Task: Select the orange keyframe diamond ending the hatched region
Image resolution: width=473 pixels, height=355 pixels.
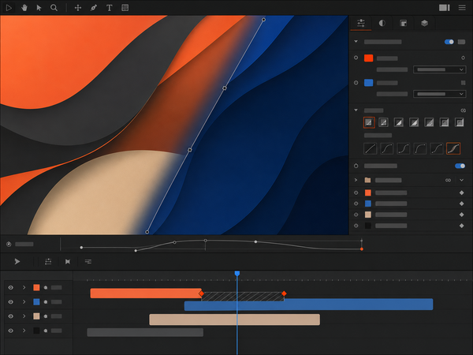Action: pos(284,293)
